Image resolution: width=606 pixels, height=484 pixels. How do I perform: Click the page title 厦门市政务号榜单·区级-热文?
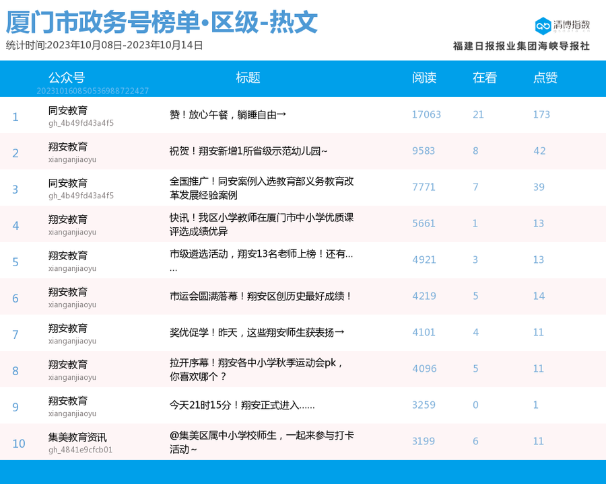(162, 22)
